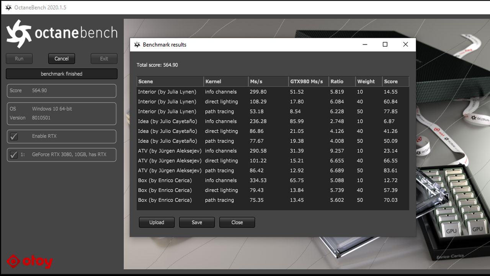Select the Interior path tracing row
The height and width of the screenshot is (276, 490).
click(x=273, y=112)
